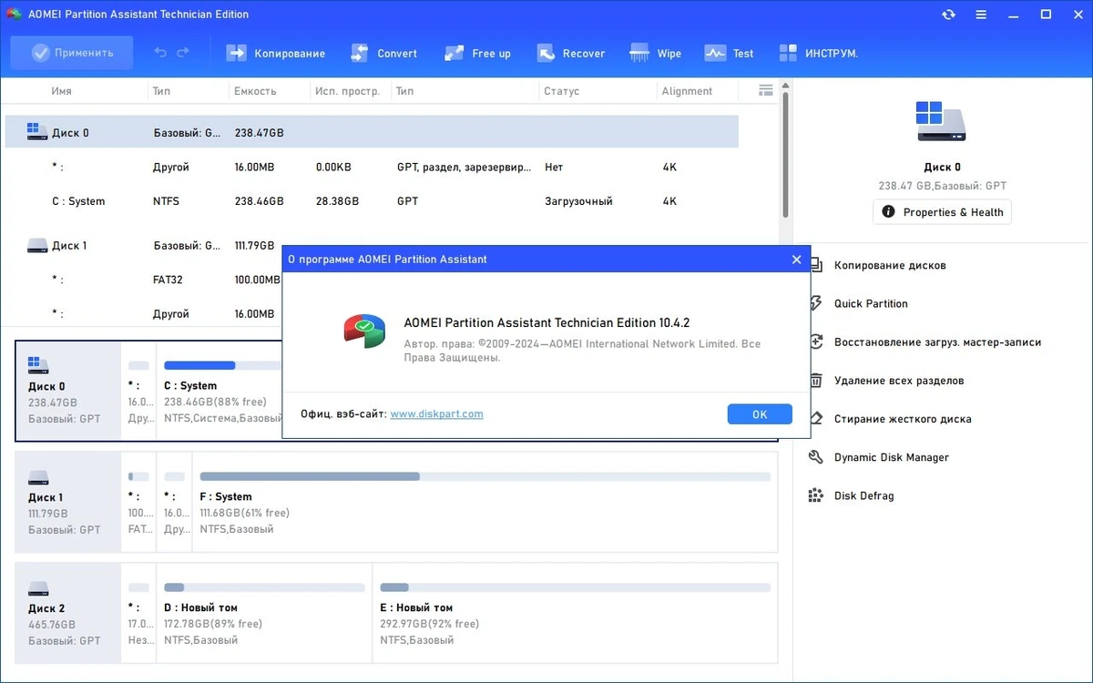This screenshot has width=1093, height=683.
Task: Click the wrench icon beside Dynamic Disk Manager
Action: point(816,457)
